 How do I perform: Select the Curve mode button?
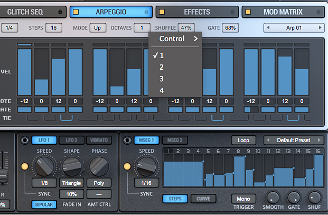tap(203, 199)
